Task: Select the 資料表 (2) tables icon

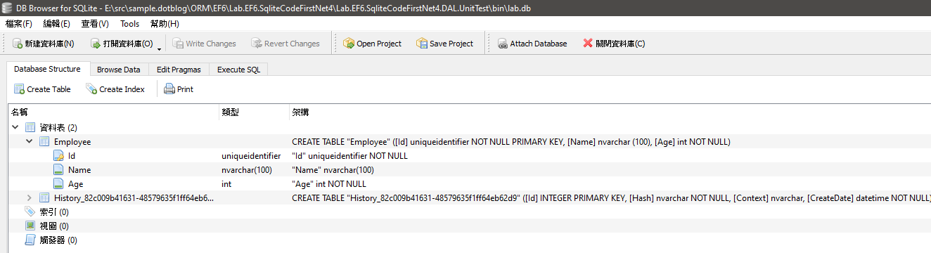Action: point(30,127)
